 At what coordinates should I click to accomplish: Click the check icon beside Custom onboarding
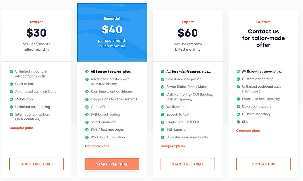coord(238,79)
